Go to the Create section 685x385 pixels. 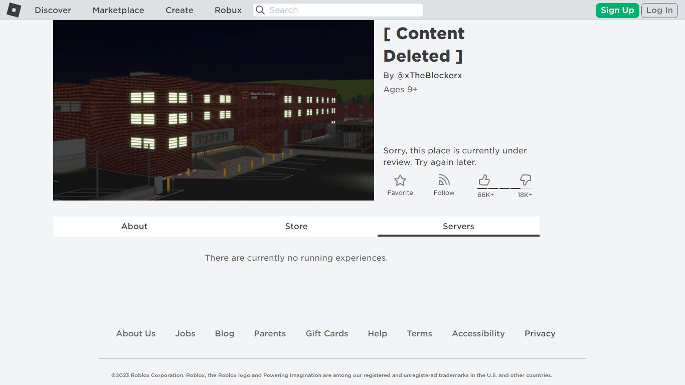179,10
